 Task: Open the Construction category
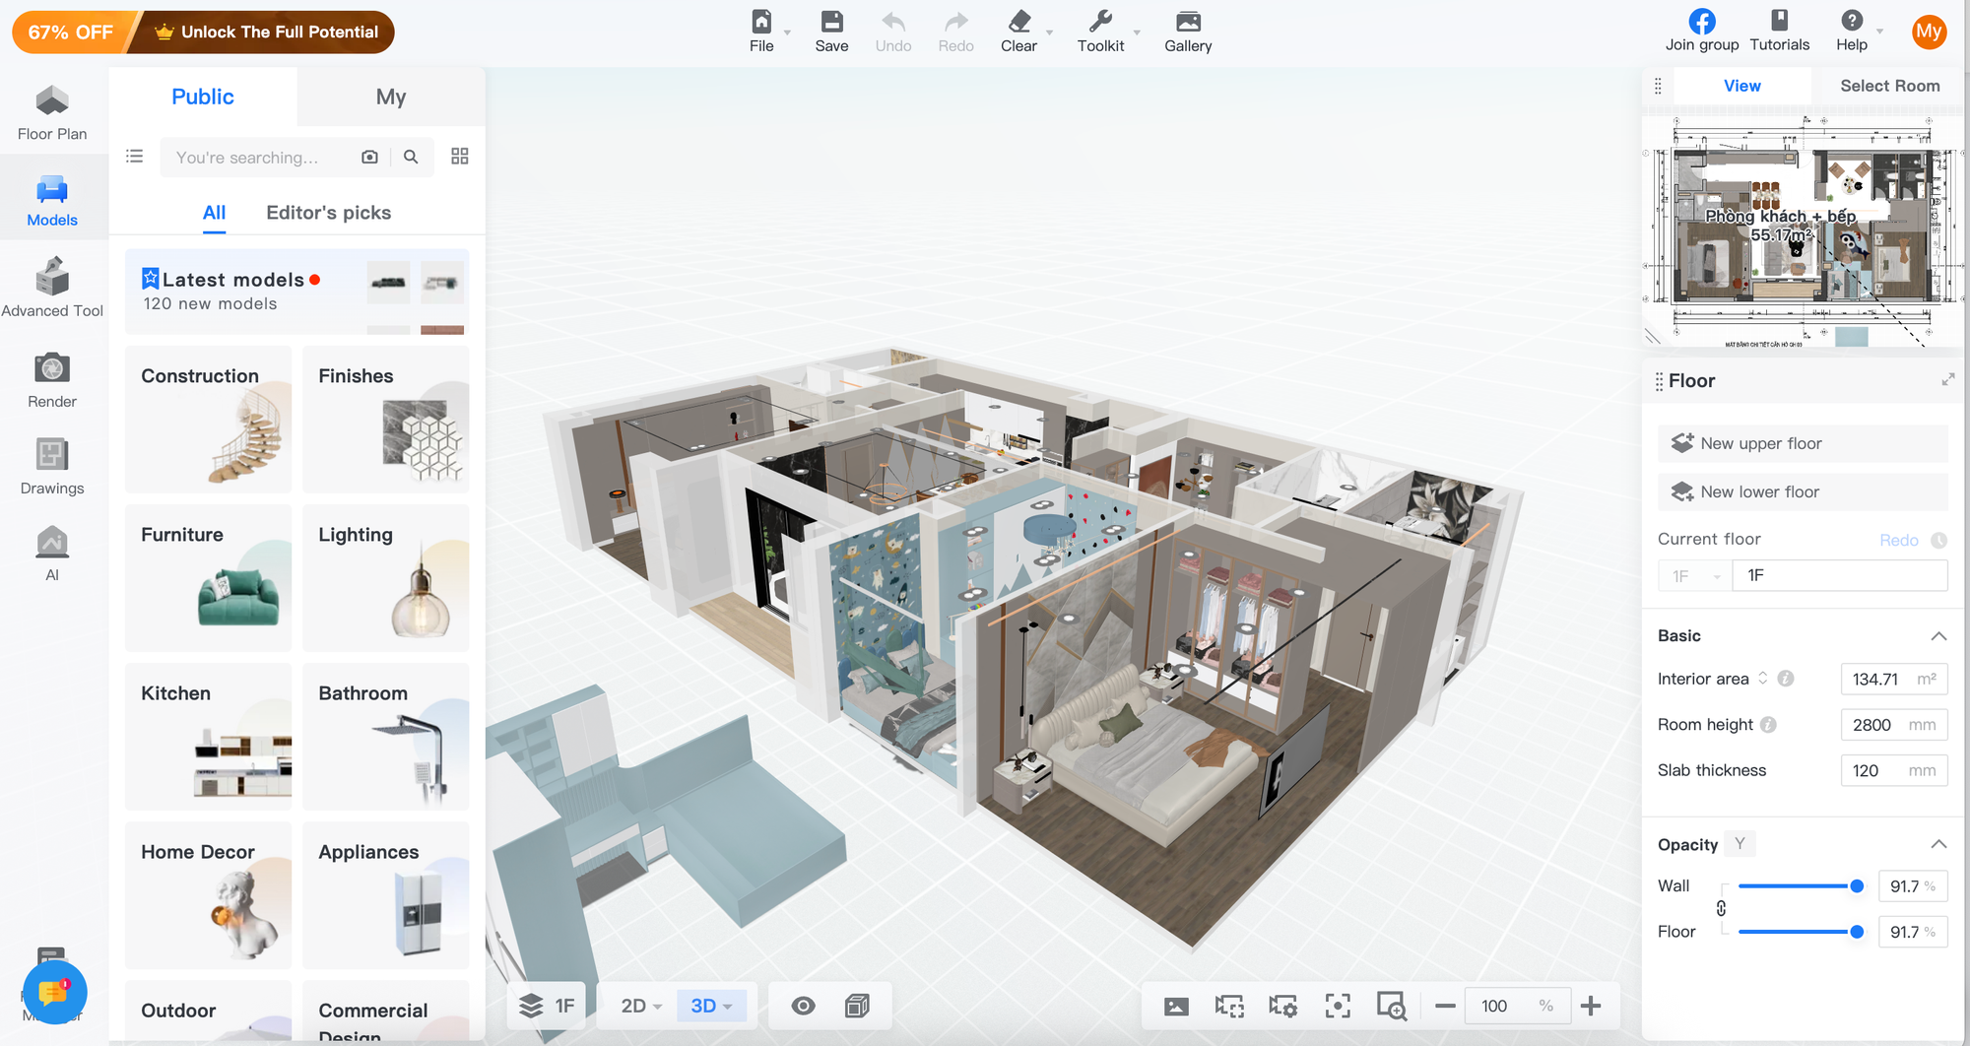click(209, 419)
